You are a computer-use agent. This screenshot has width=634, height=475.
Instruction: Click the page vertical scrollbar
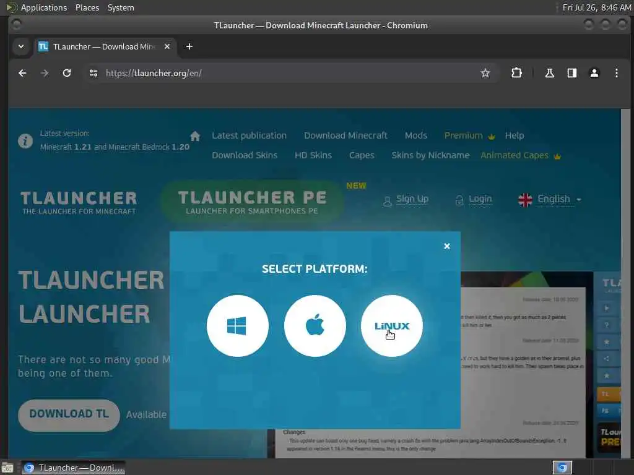pos(625,283)
